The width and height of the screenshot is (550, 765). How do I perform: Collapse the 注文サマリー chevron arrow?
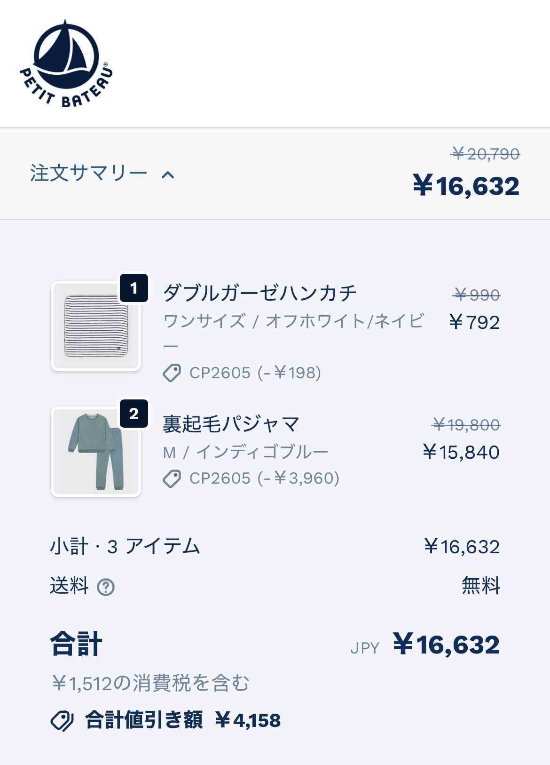pos(168,175)
